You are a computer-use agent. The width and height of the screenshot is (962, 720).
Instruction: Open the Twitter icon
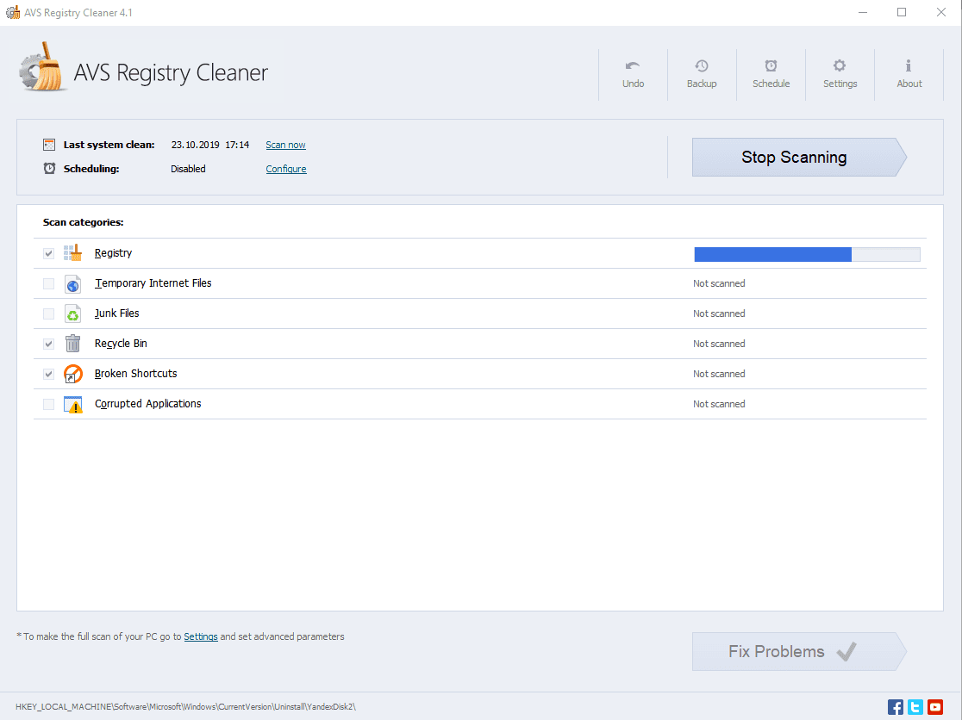[x=915, y=706]
